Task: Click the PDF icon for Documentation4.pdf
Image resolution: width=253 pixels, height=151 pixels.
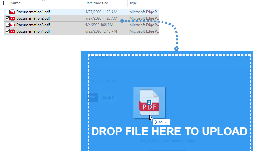Action: pyautogui.click(x=13, y=31)
